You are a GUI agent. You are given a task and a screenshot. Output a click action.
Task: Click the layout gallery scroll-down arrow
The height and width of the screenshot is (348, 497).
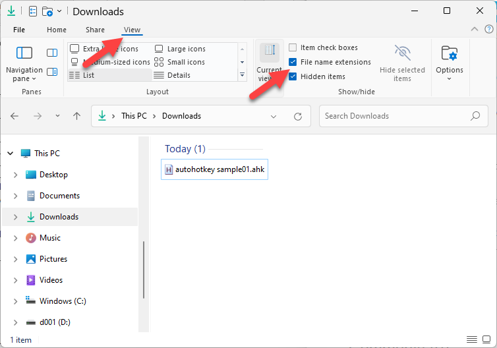coord(242,62)
